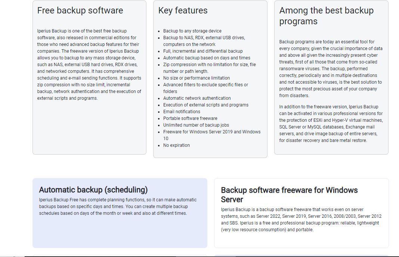This screenshot has width=399, height=257.
Task: Select 'Automatic backup based on days and times'
Action: pyautogui.click(x=207, y=58)
